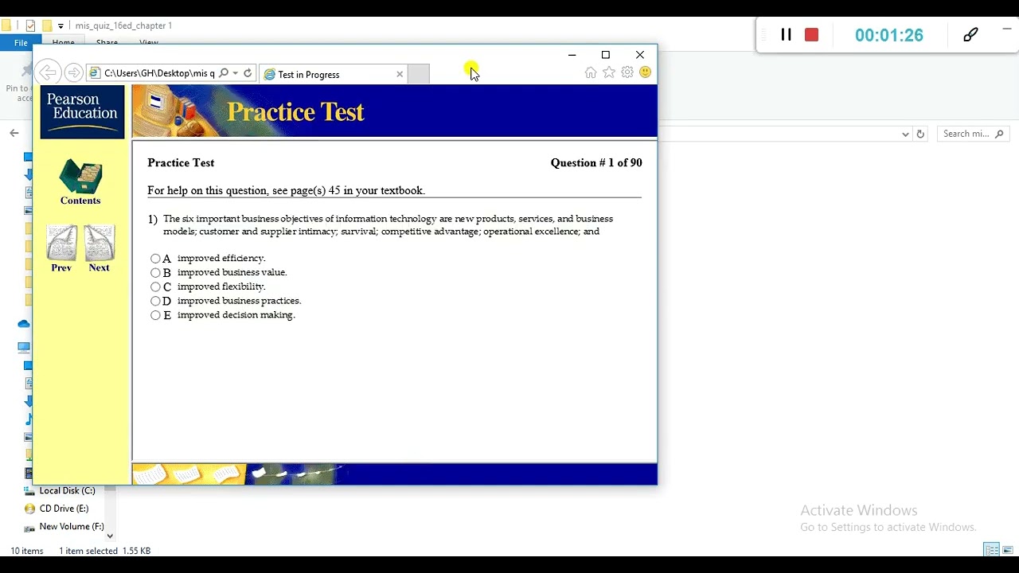The width and height of the screenshot is (1019, 573).
Task: Select Local Disk (C:) in navigation pane
Action: click(67, 491)
